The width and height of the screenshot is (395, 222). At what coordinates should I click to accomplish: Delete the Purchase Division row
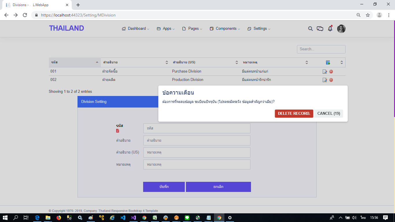coord(331,72)
